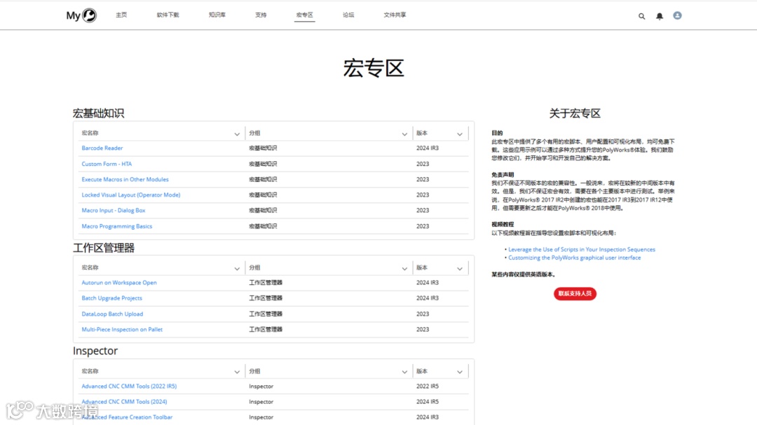Click 2022 IR5 version cell in Inspector table
Viewport: 757px width, 425px height.
(x=428, y=386)
